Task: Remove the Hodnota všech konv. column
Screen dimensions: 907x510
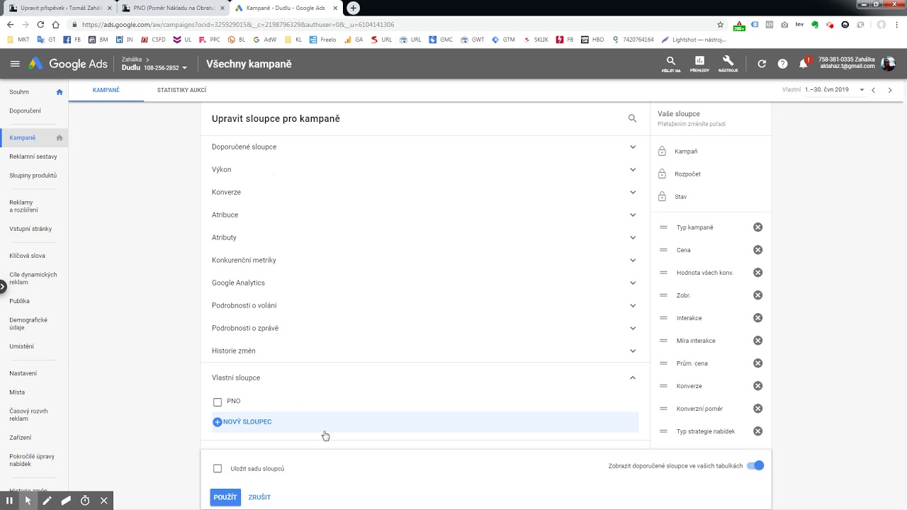Action: (757, 273)
